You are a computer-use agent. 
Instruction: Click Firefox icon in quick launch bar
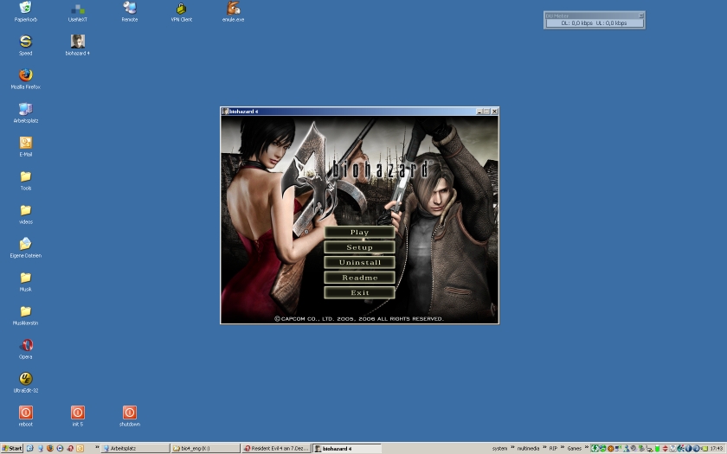click(50, 449)
